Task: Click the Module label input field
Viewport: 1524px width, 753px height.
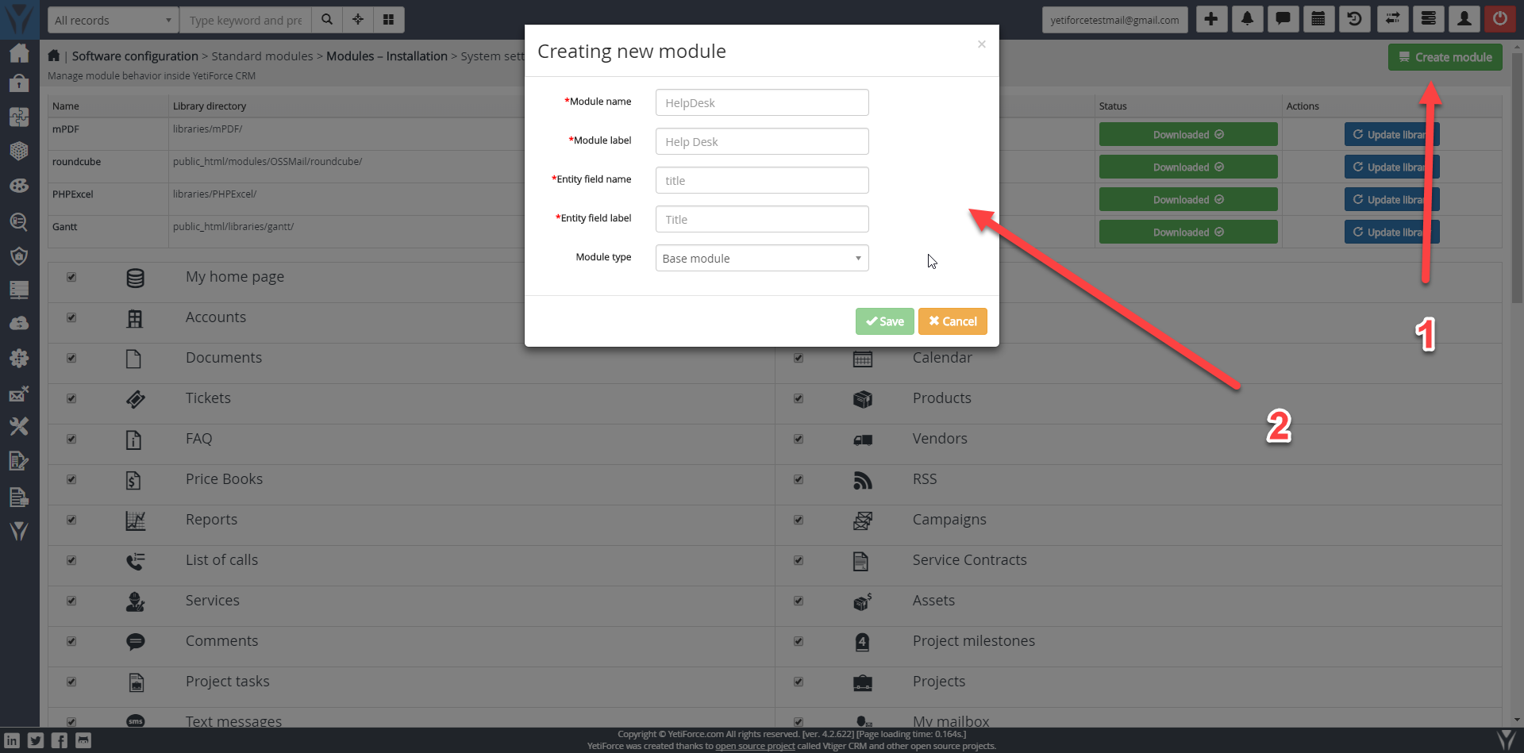Action: click(x=762, y=141)
